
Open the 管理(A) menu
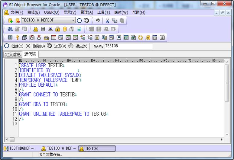(x=87, y=12)
